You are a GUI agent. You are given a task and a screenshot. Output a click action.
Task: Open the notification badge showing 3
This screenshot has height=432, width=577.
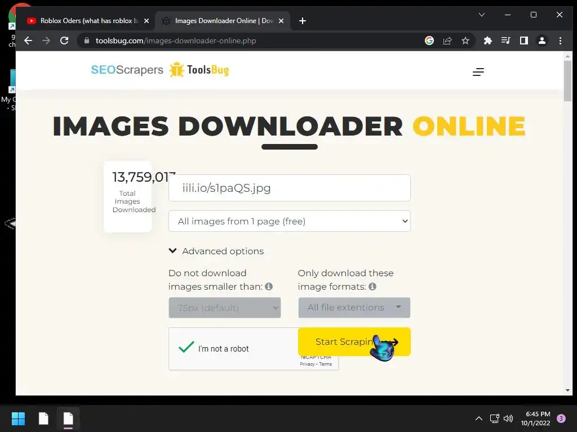(561, 418)
